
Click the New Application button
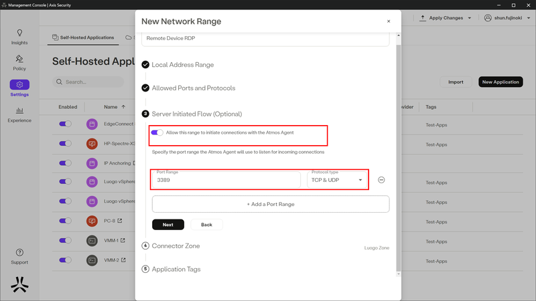[500, 82]
